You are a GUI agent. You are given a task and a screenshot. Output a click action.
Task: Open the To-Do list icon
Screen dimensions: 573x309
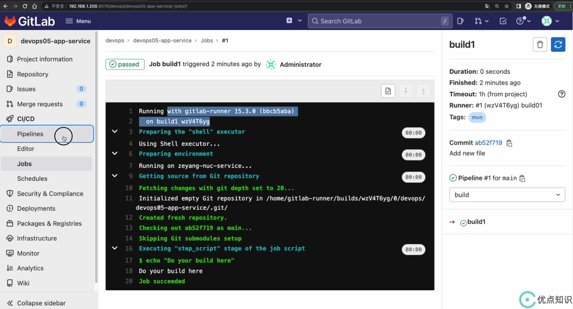(x=503, y=21)
